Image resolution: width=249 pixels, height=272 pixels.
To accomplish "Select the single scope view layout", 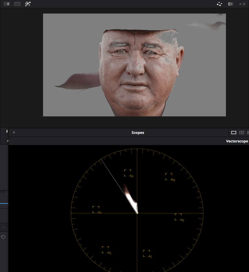I will pos(233,132).
